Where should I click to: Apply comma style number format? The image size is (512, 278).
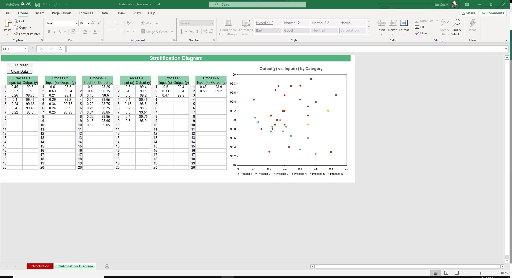197,32
